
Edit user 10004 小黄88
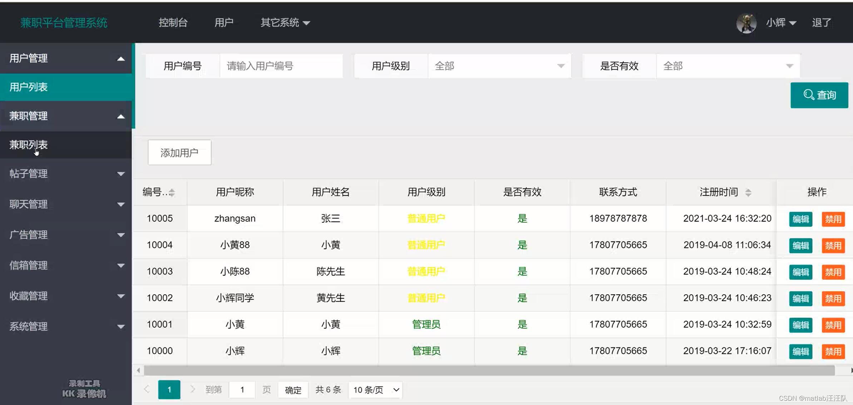pos(800,246)
